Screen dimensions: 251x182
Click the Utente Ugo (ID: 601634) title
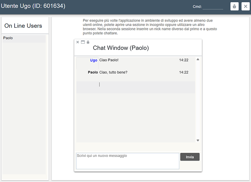click(x=33, y=6)
